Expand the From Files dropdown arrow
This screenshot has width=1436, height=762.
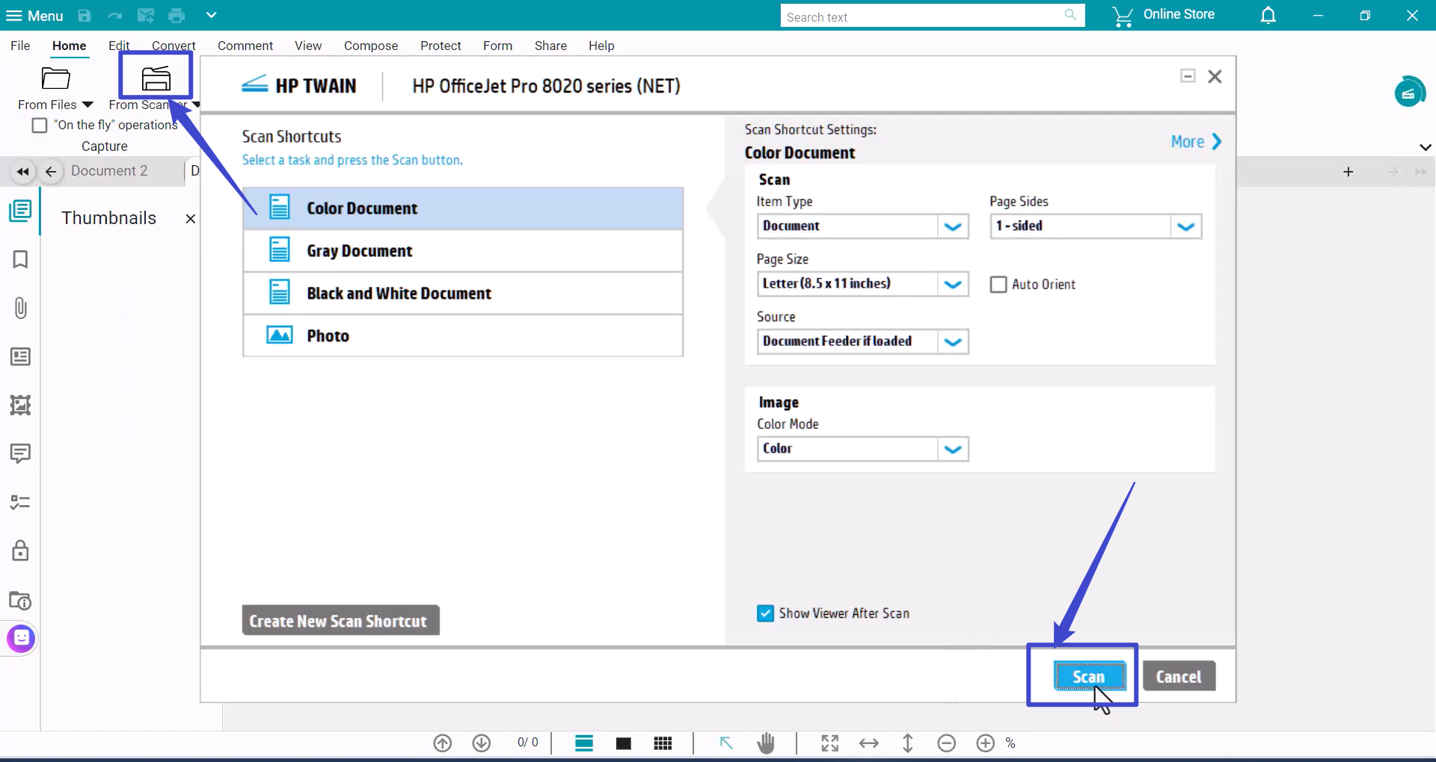(88, 105)
